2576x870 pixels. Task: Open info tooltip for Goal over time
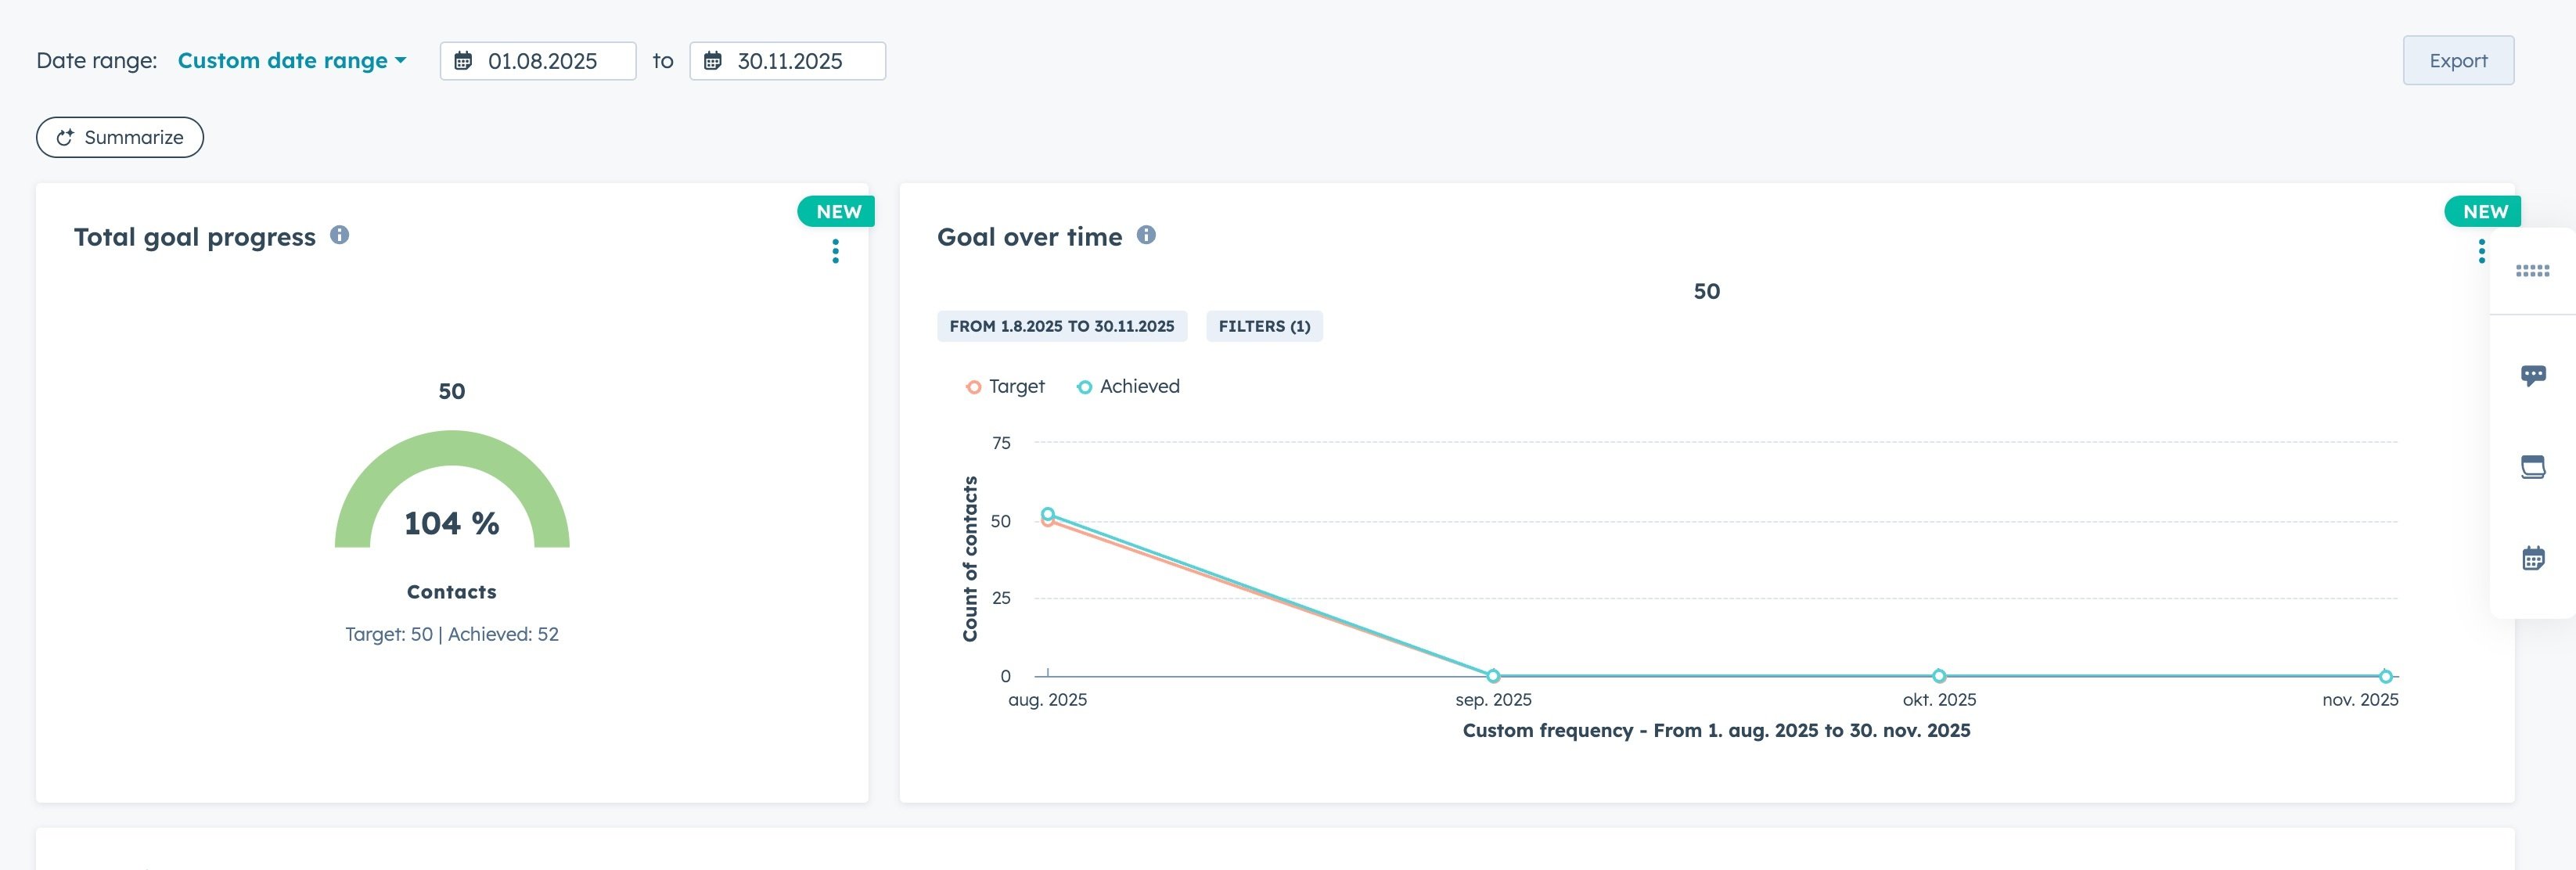pyautogui.click(x=1146, y=235)
